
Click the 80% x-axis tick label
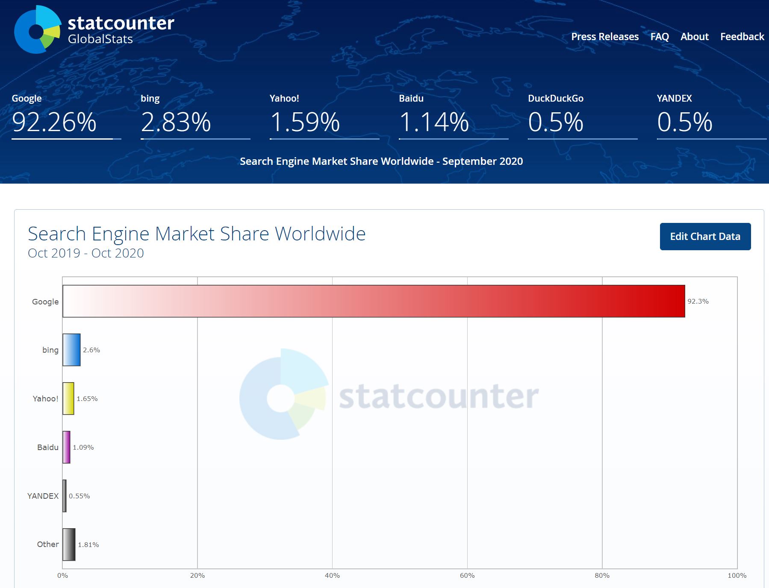(602, 576)
